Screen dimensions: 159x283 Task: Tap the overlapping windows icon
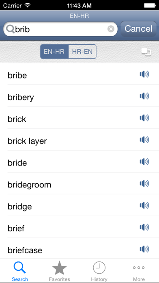coord(146,52)
